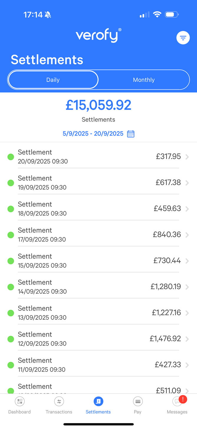This screenshot has height=429, width=197.
Task: Open the Pay card icon
Action: point(138,401)
